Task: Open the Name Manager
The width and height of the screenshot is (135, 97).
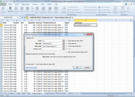Action: click(64, 10)
